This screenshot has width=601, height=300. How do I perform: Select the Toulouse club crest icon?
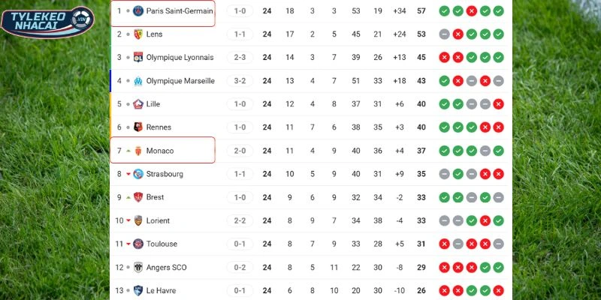[138, 244]
